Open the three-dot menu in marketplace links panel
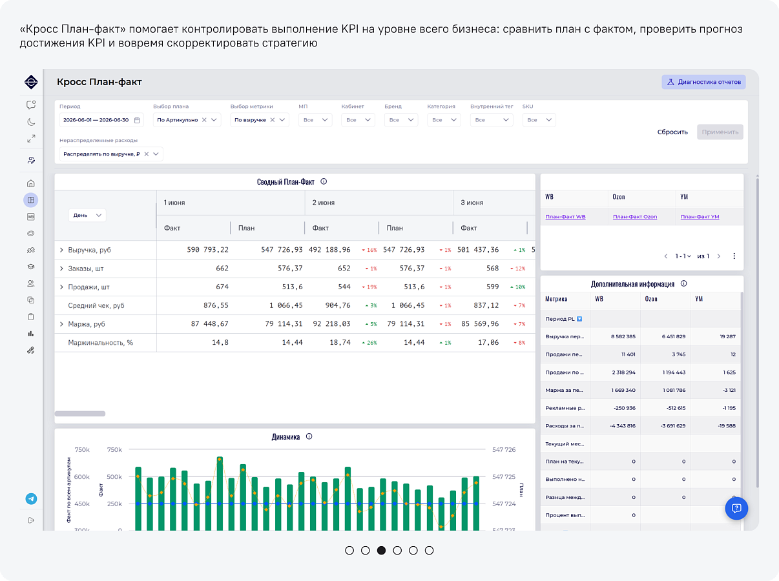The width and height of the screenshot is (779, 581). coord(734,256)
